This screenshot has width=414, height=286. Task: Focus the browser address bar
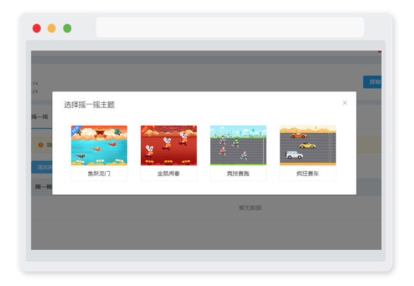230,27
